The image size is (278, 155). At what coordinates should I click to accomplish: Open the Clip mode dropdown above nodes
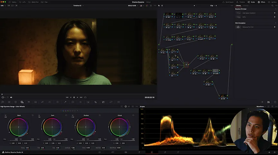click(212, 5)
